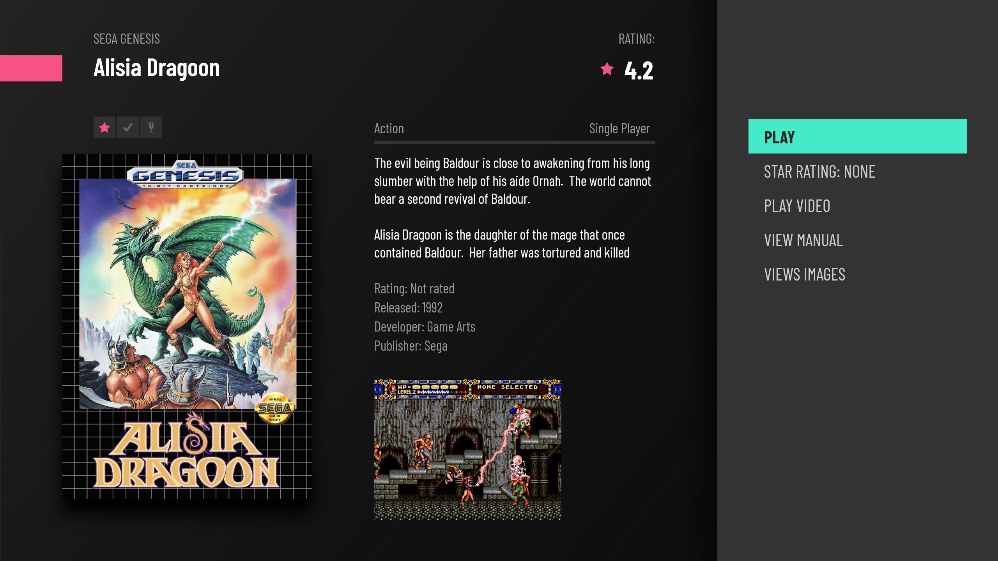Image resolution: width=998 pixels, height=561 pixels.
Task: Click the Alisia Dragoon game title
Action: (x=157, y=68)
